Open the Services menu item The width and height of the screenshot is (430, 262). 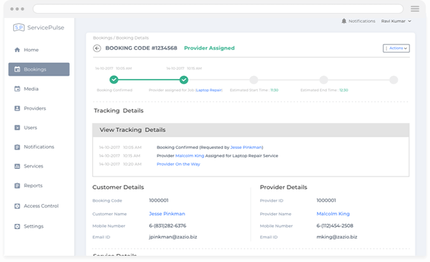(x=33, y=166)
